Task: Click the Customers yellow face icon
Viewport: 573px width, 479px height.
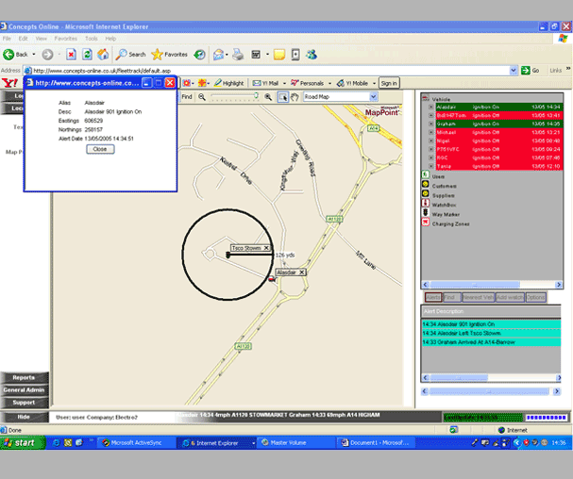Action: 425,185
